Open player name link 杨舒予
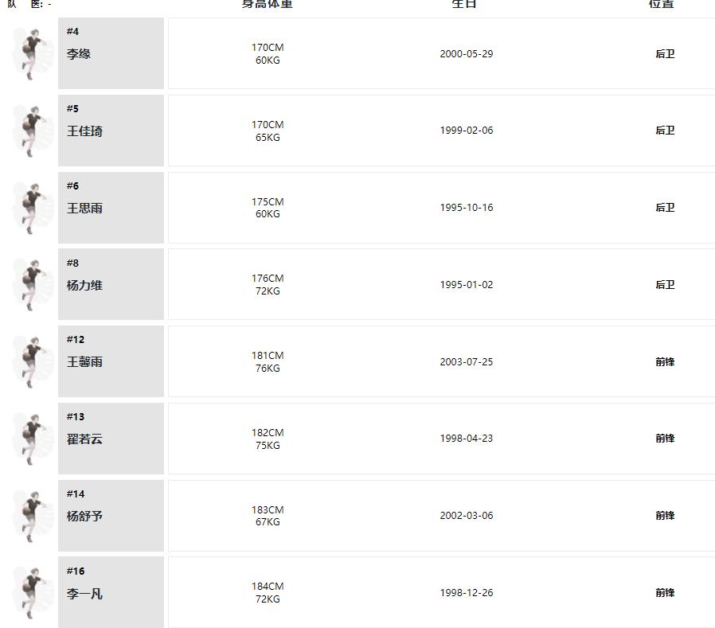 point(84,517)
